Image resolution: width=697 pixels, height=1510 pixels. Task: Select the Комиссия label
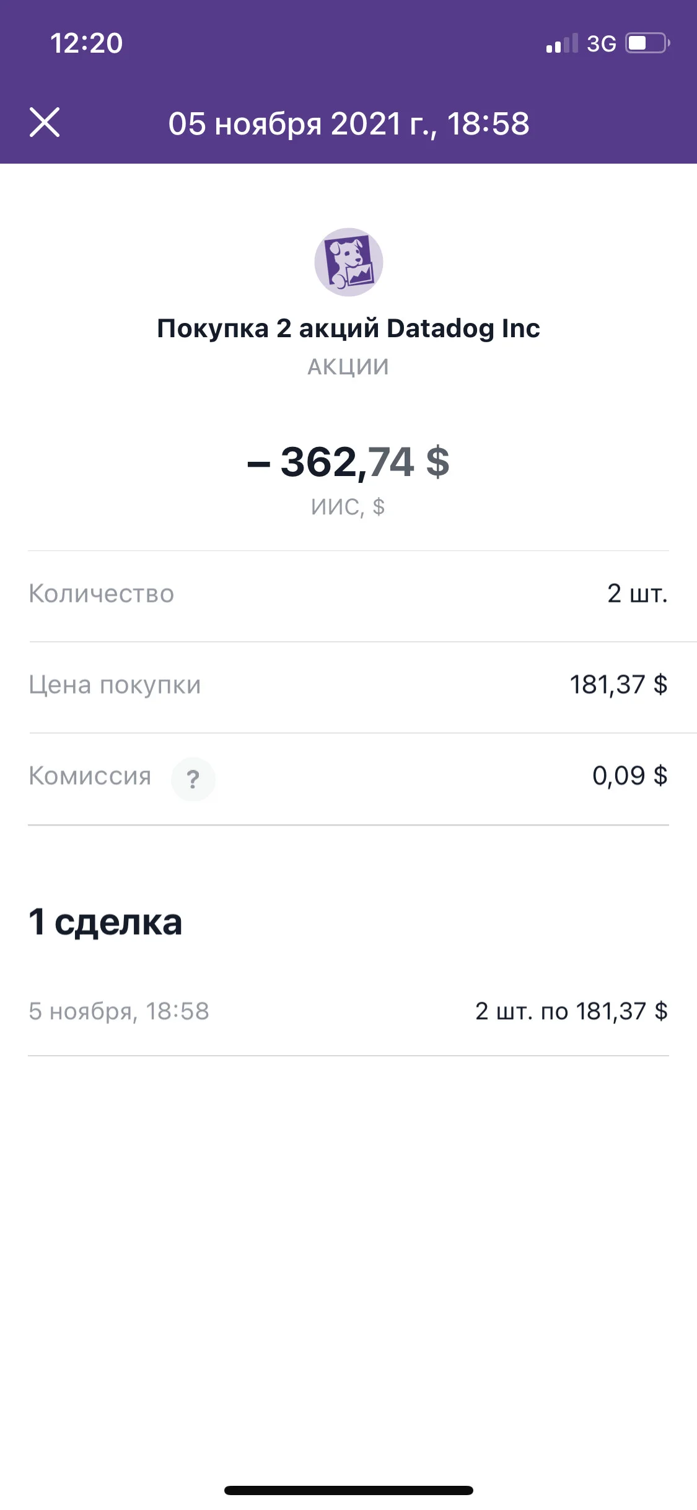tap(90, 775)
